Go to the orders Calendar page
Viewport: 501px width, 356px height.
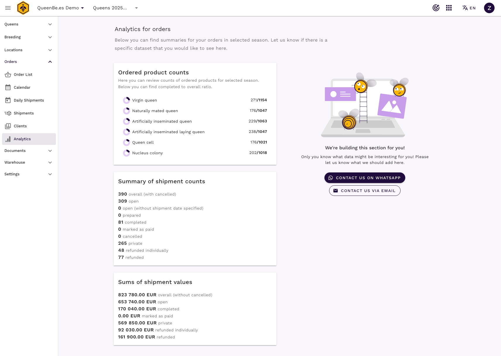pyautogui.click(x=22, y=88)
